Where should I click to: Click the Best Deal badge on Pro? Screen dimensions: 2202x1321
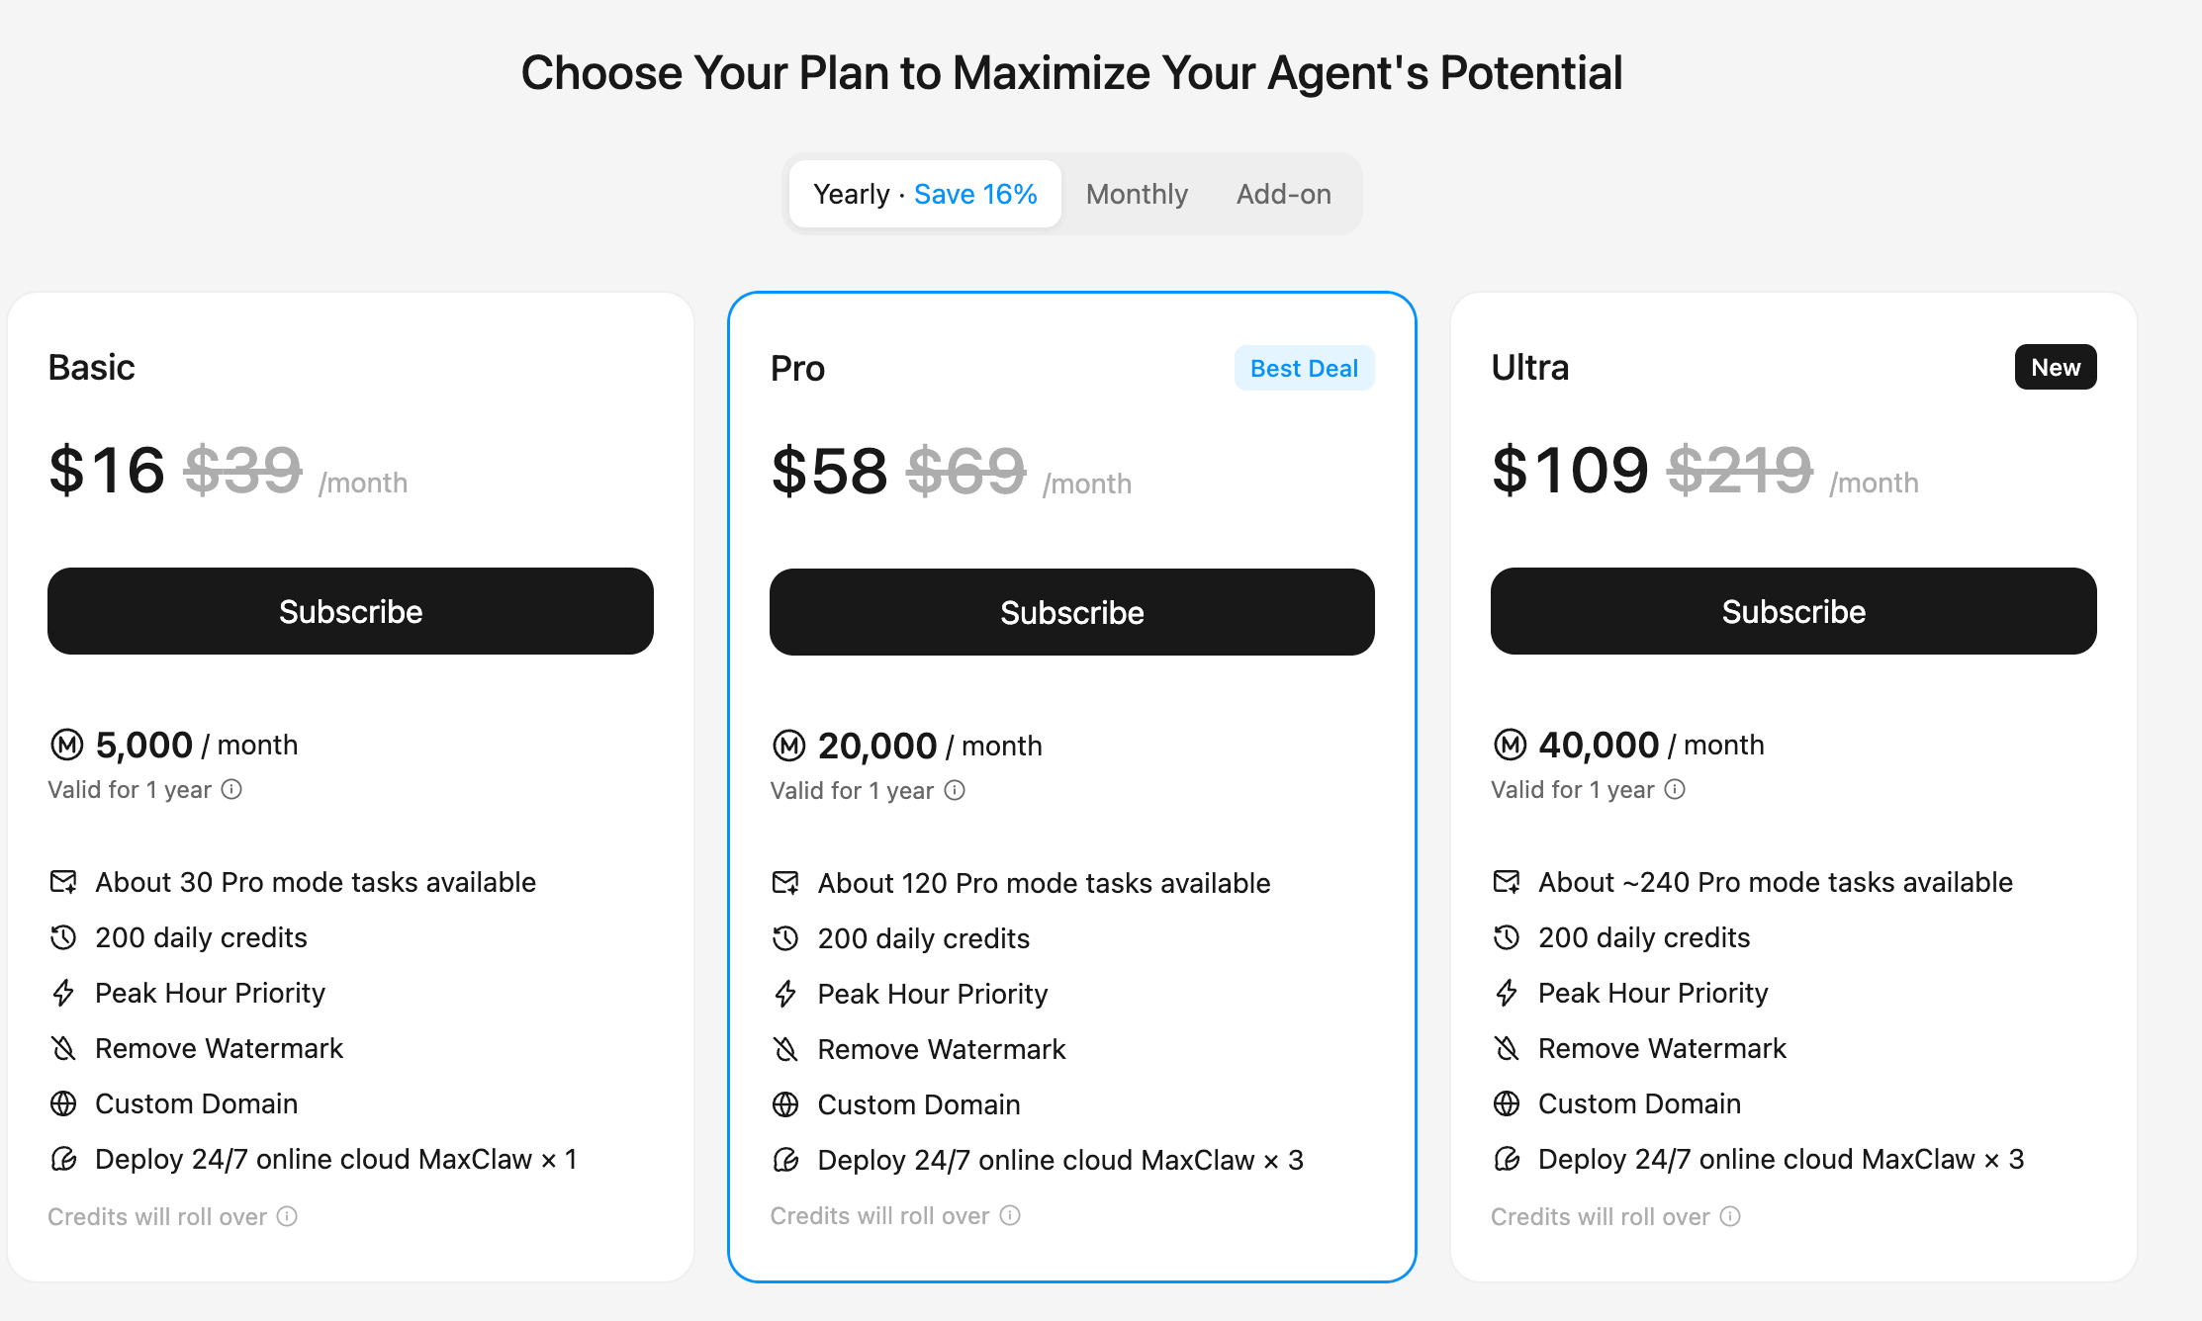click(x=1304, y=368)
